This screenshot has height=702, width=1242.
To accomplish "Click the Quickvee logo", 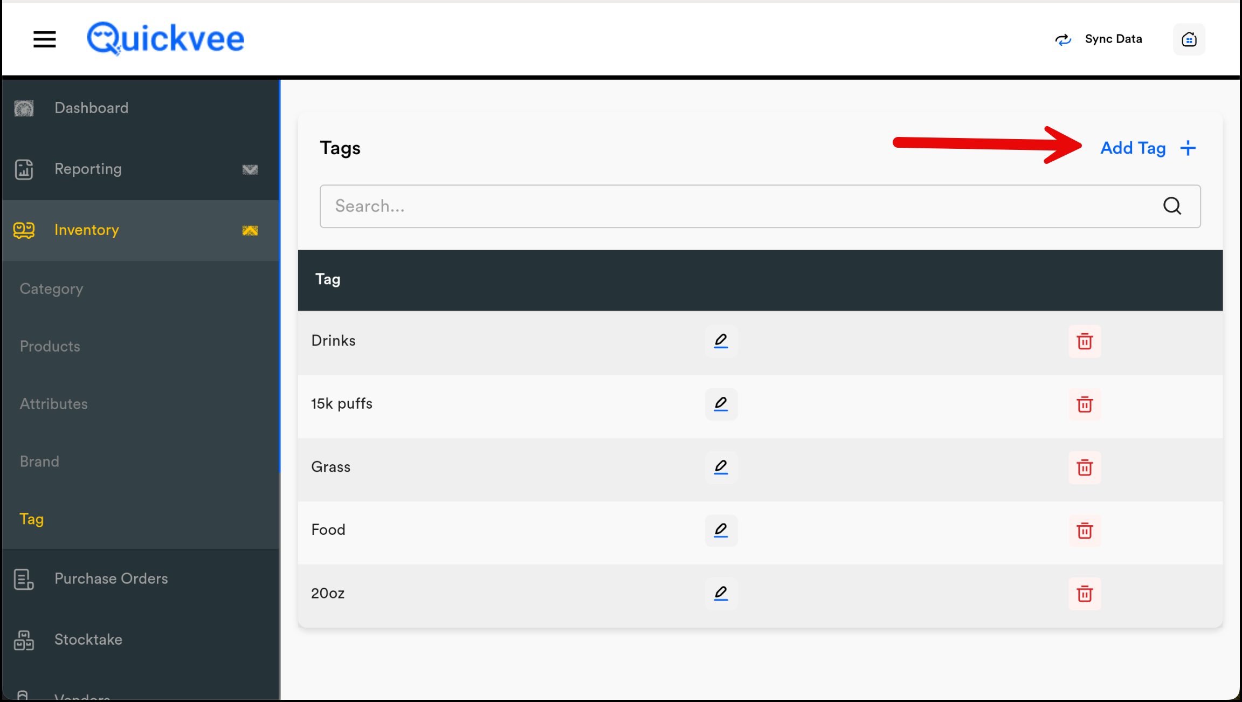I will [165, 39].
